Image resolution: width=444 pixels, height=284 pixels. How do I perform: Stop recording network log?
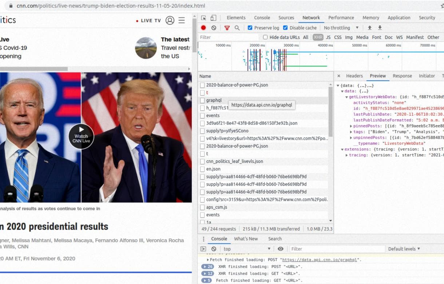(x=203, y=28)
